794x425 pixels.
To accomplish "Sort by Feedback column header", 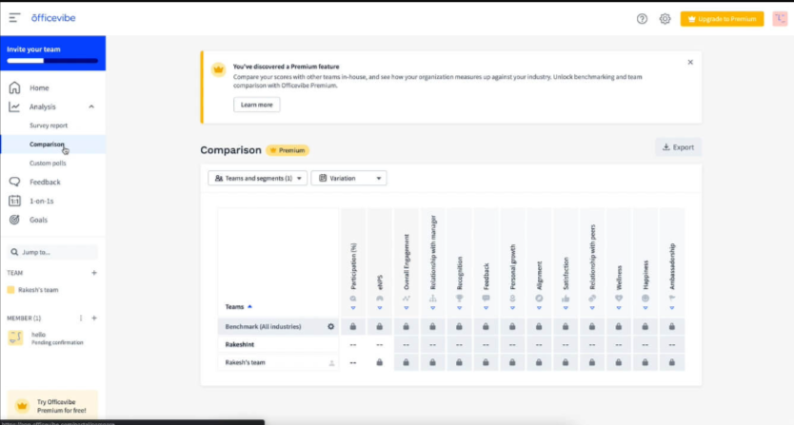I will tap(486, 308).
